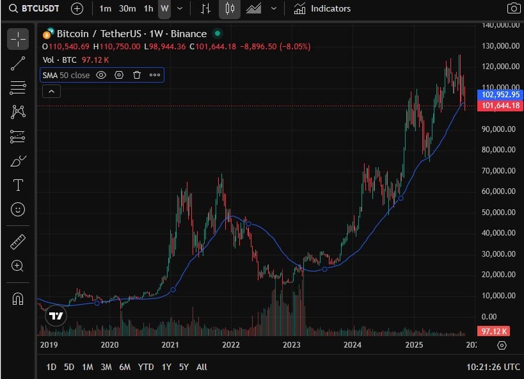This screenshot has height=379, width=524.
Task: Open the interval dropdown next to W
Action: click(179, 9)
